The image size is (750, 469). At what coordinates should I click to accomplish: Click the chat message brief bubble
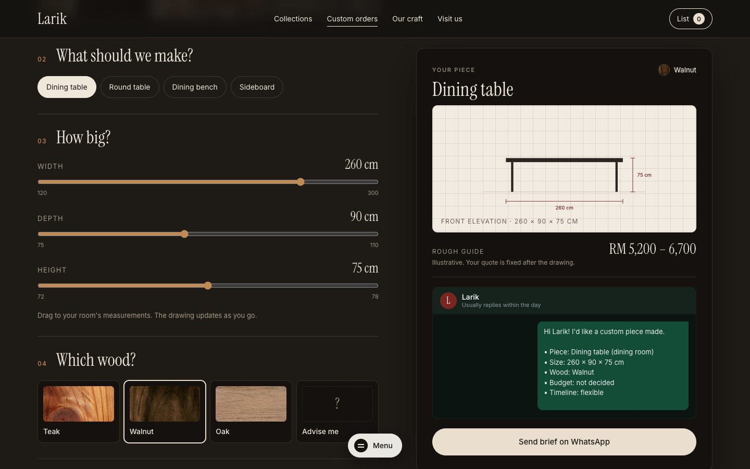pyautogui.click(x=613, y=366)
